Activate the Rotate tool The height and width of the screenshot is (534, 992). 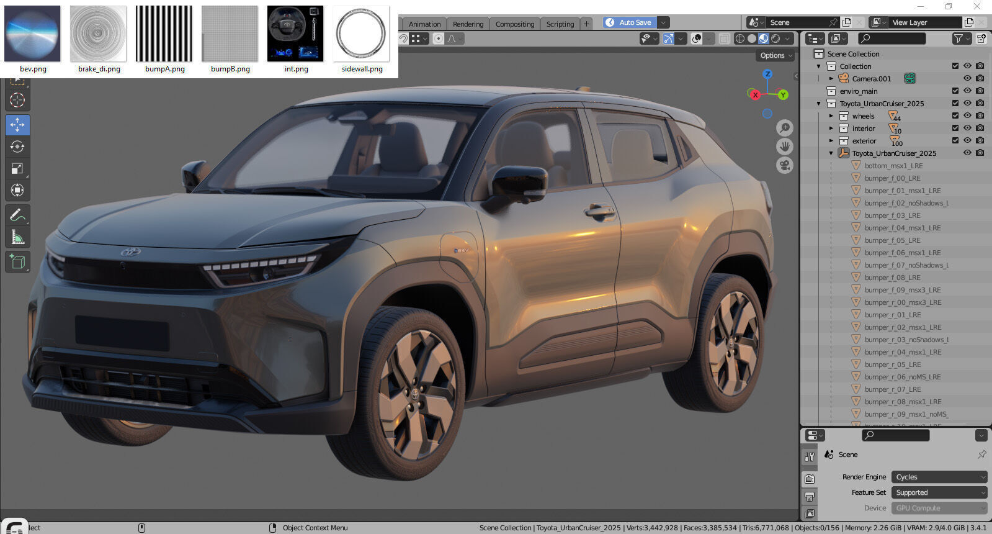pyautogui.click(x=17, y=147)
